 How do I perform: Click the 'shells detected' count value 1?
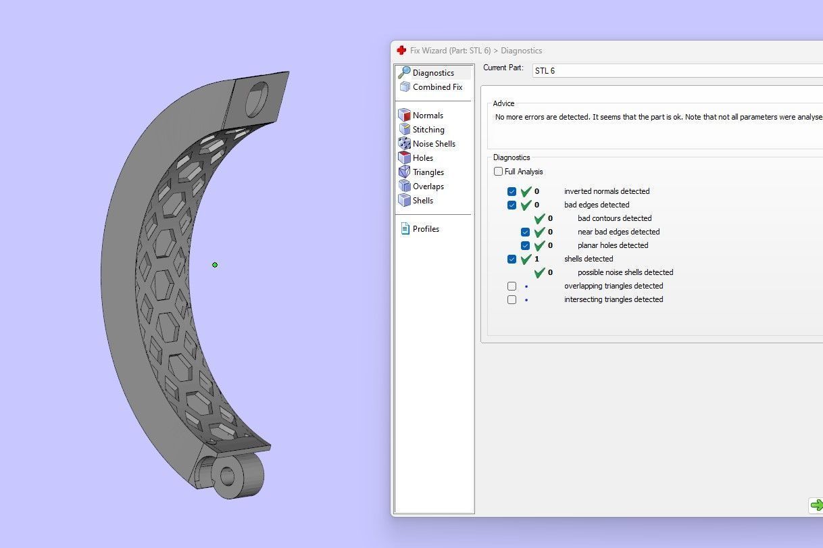tap(537, 259)
